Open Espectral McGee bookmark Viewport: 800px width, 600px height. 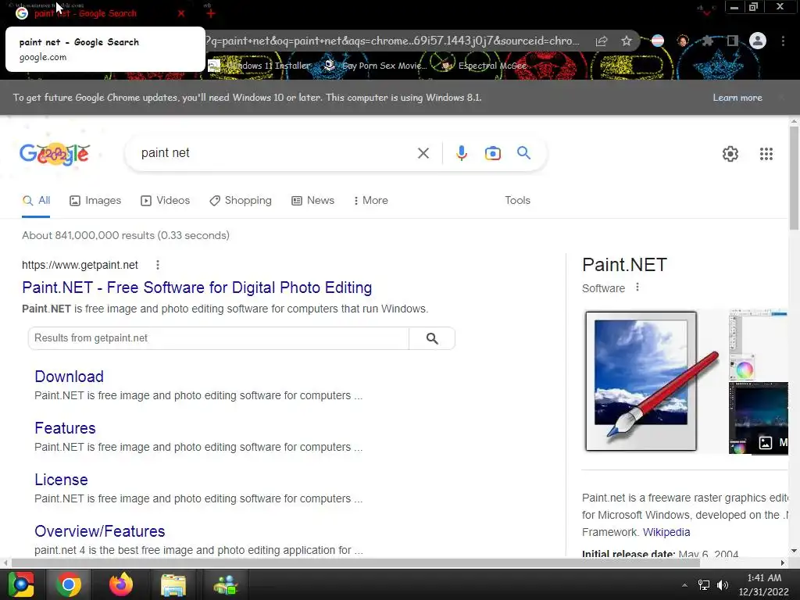coord(484,66)
